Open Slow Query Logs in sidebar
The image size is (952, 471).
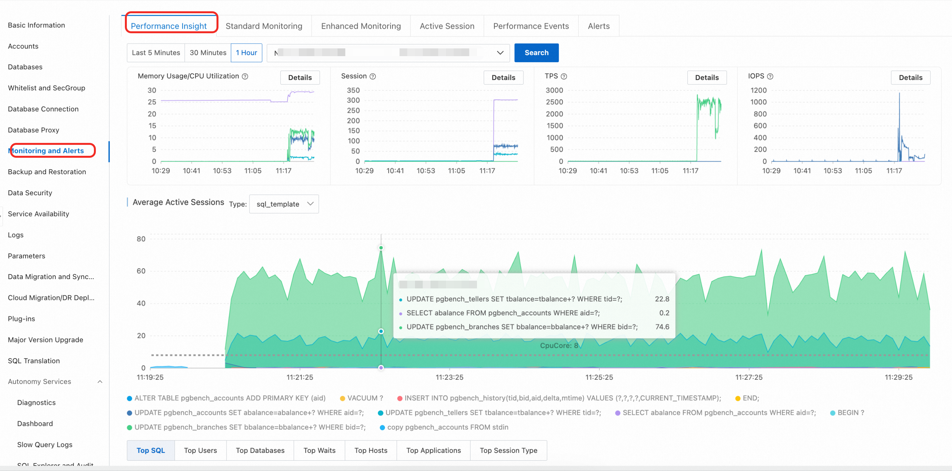(x=45, y=445)
